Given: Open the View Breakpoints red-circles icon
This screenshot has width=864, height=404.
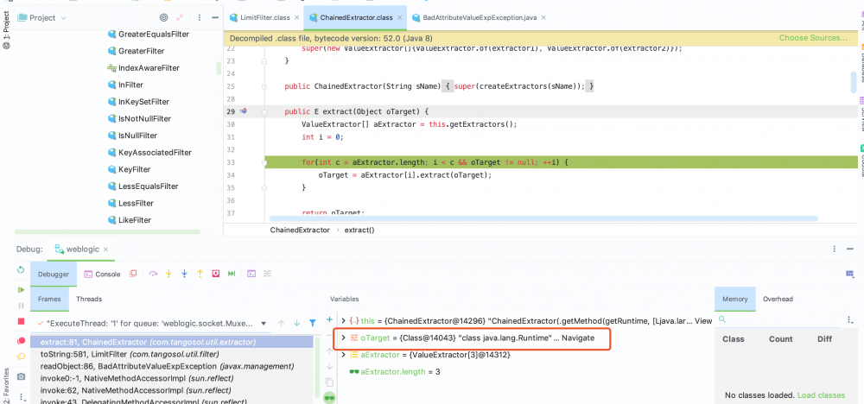Looking at the screenshot, I should (x=21, y=341).
